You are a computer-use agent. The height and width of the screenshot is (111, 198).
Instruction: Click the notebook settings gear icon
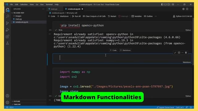coord(183,9)
